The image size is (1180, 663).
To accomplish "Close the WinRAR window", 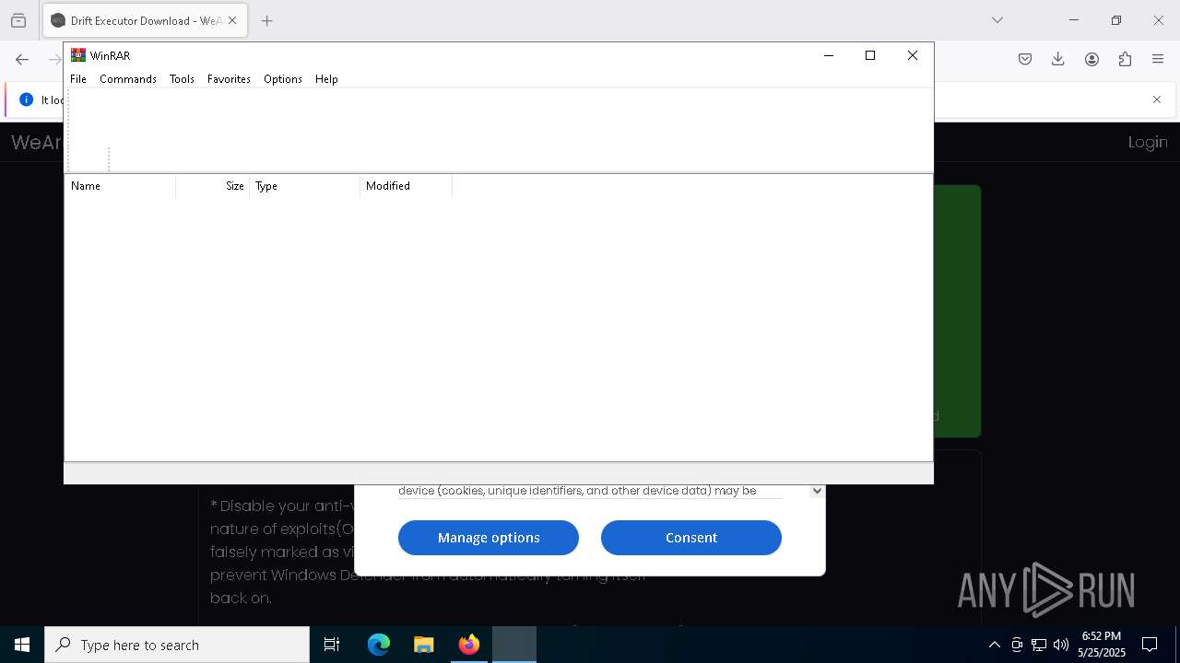I will point(913,55).
